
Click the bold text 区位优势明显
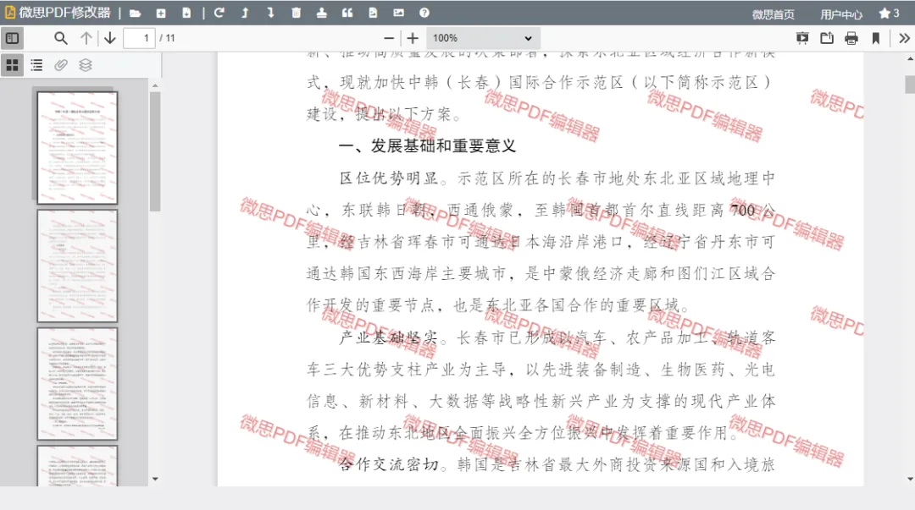tap(389, 178)
